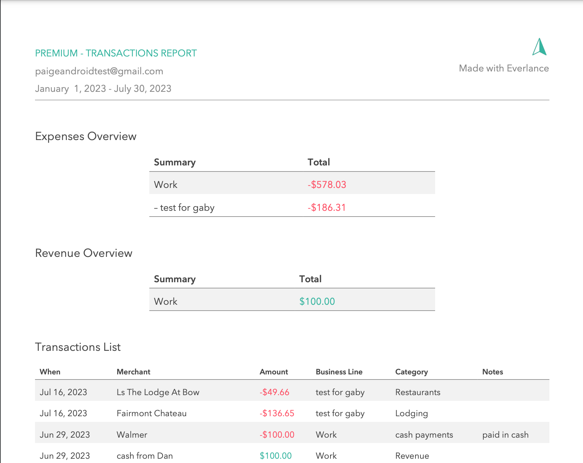Click the Made with Everlance branding
The image size is (583, 463).
point(504,68)
